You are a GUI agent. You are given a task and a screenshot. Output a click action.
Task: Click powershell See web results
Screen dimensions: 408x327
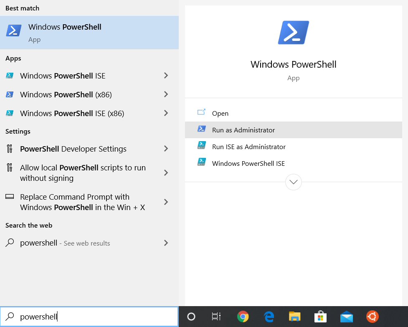(65, 243)
